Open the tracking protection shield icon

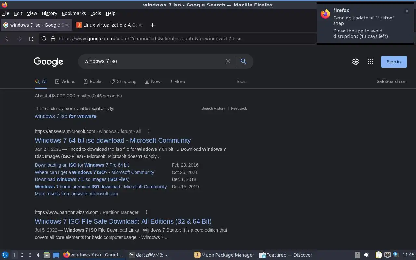click(x=44, y=39)
